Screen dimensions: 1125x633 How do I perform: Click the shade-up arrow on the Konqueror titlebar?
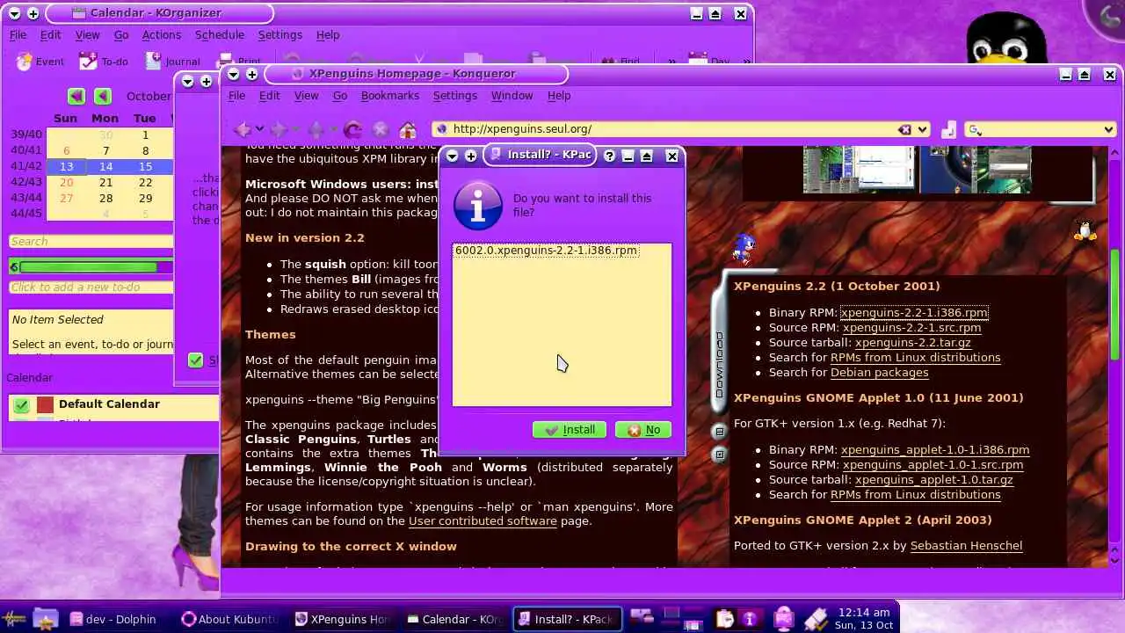[1085, 75]
